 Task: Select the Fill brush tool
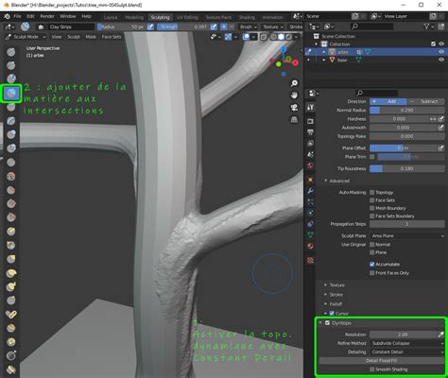pyautogui.click(x=11, y=204)
